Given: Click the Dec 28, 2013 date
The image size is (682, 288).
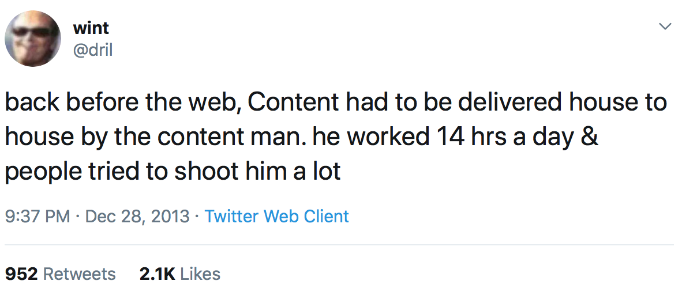Looking at the screenshot, I should click(137, 217).
